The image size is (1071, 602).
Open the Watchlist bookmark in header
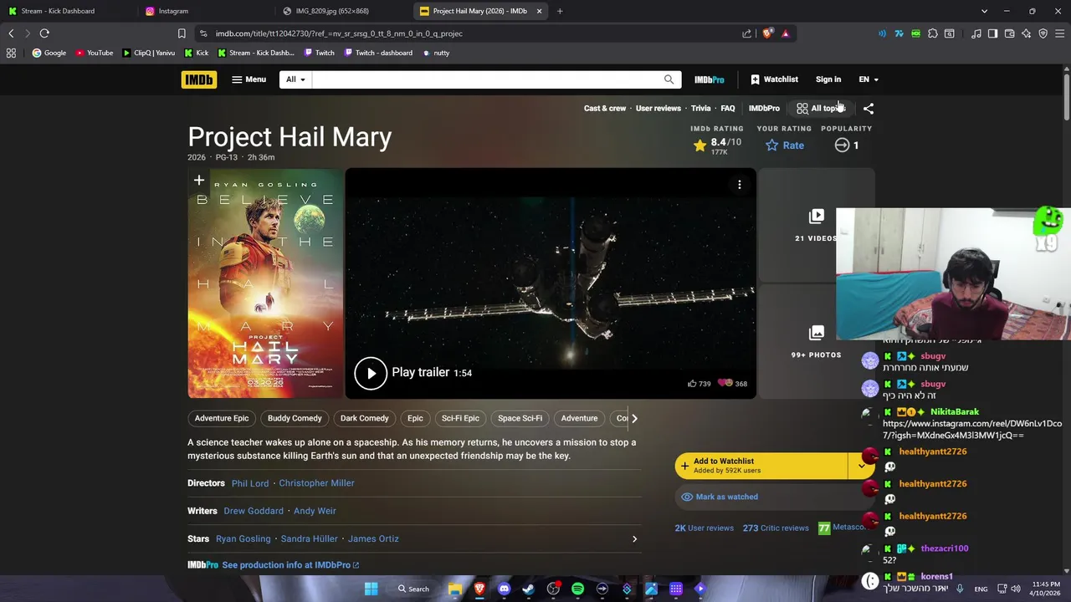[x=774, y=79]
